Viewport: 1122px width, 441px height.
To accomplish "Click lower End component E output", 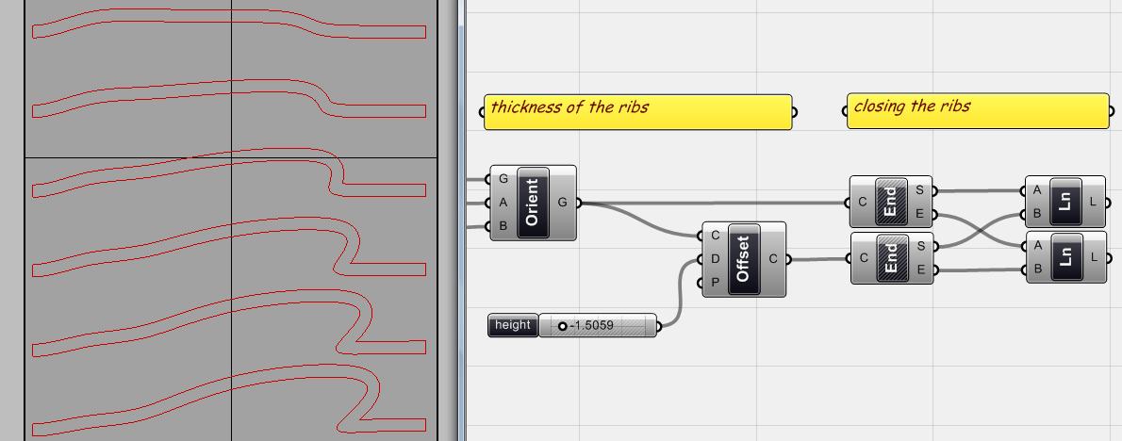I will pos(922,269).
